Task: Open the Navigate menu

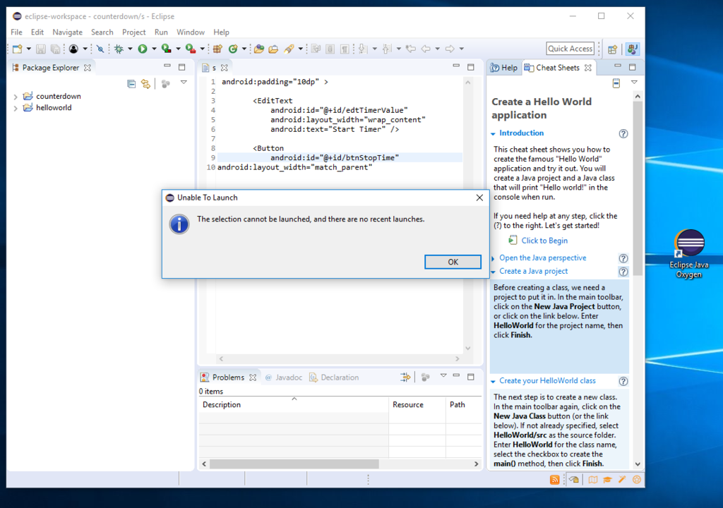Action: click(x=67, y=32)
